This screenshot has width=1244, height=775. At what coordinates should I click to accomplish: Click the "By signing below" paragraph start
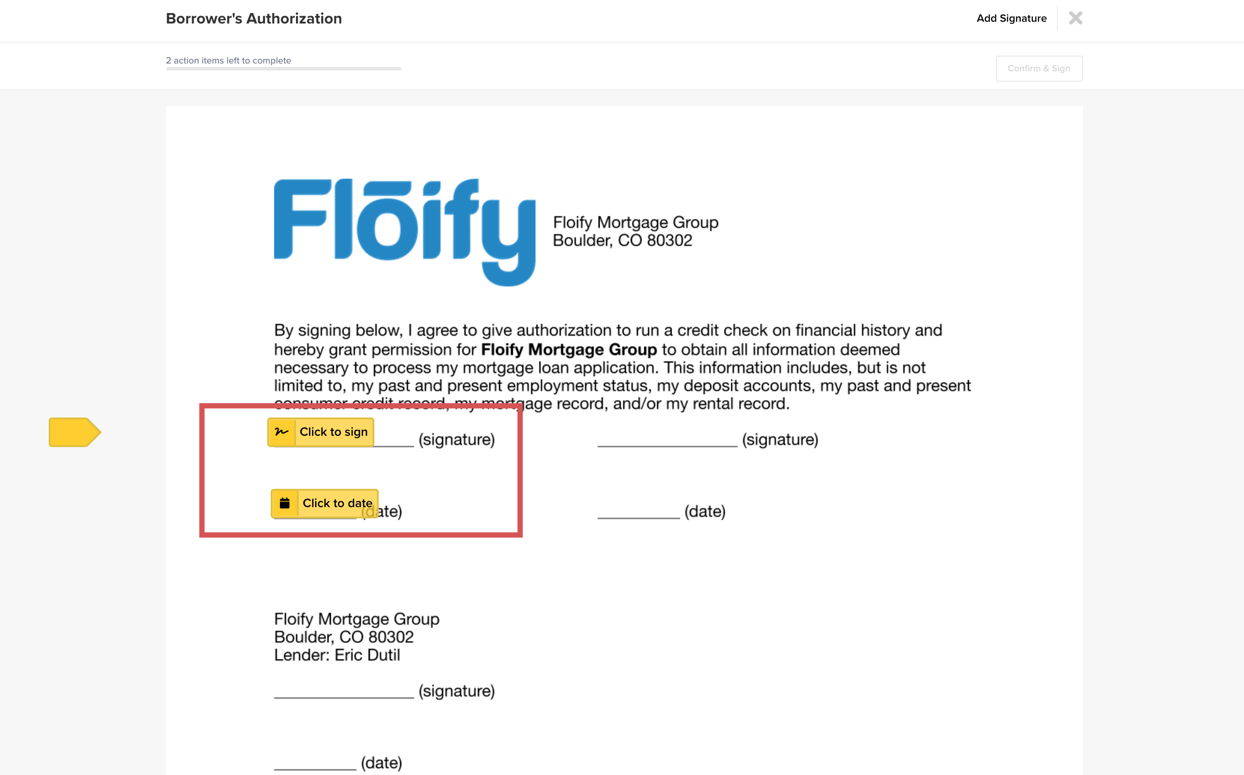(337, 331)
